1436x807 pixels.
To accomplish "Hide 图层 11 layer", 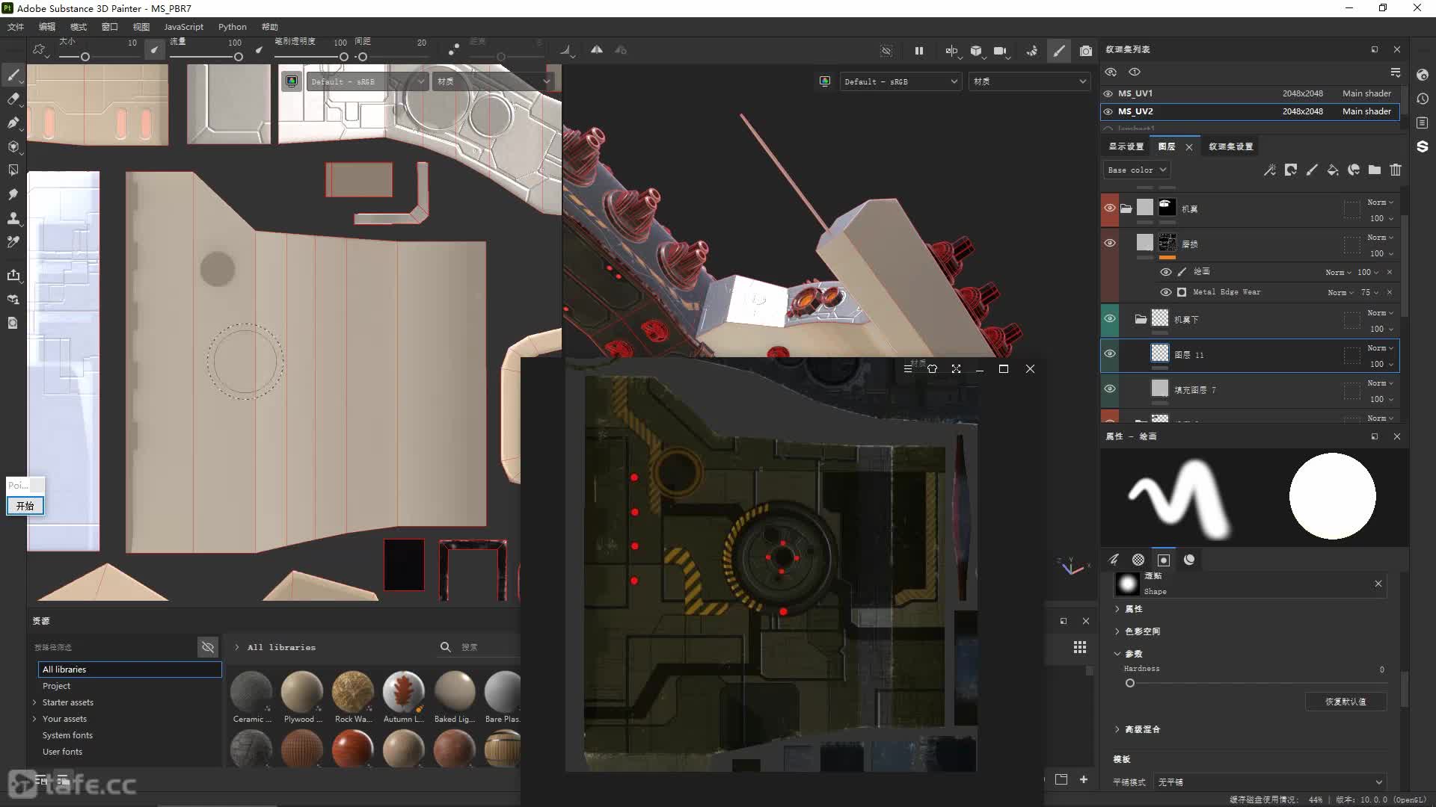I will [1110, 354].
